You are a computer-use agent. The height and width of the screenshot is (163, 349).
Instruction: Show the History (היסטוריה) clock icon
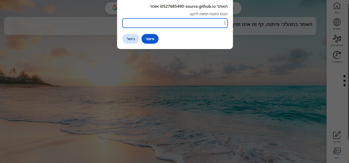[337, 55]
